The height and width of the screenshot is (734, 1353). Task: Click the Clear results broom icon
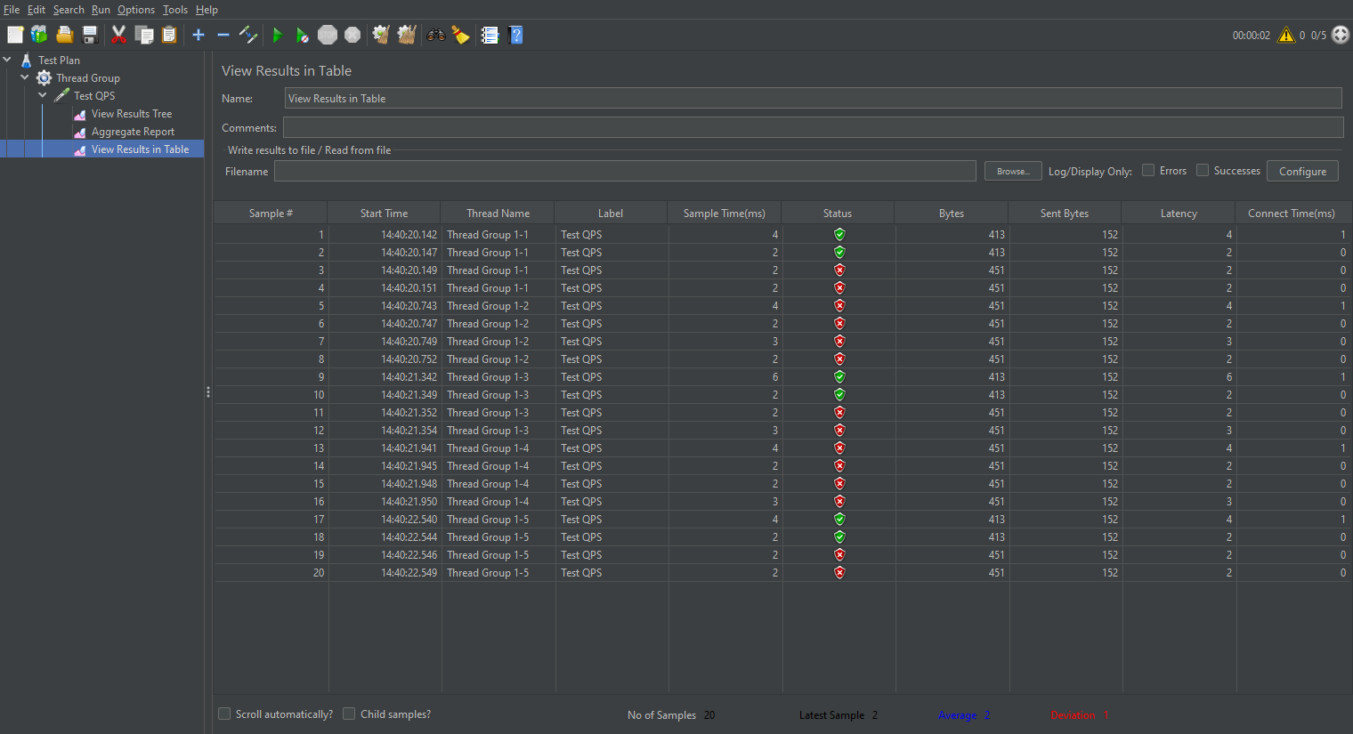(x=381, y=35)
